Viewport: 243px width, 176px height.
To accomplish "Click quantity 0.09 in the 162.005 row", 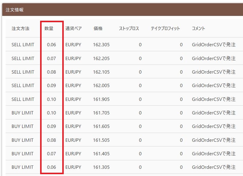I will pos(51,86).
